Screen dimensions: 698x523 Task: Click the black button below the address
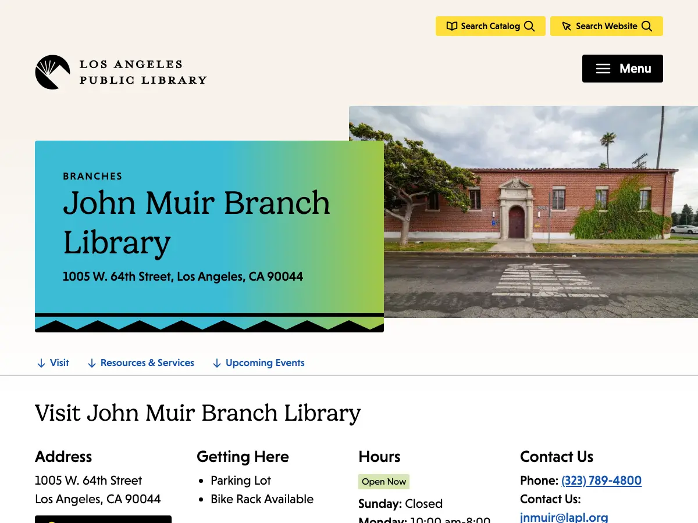[103, 519]
